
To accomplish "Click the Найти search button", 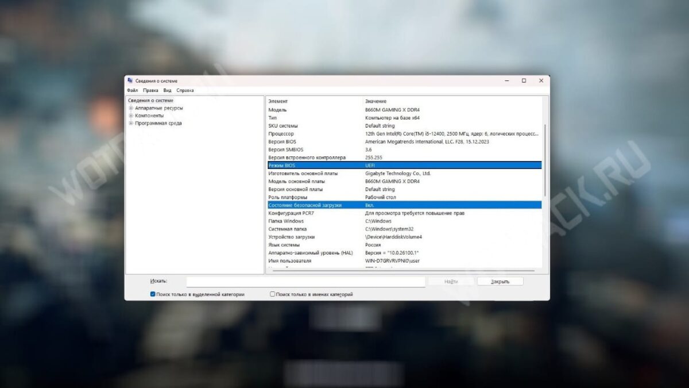I will (x=451, y=282).
